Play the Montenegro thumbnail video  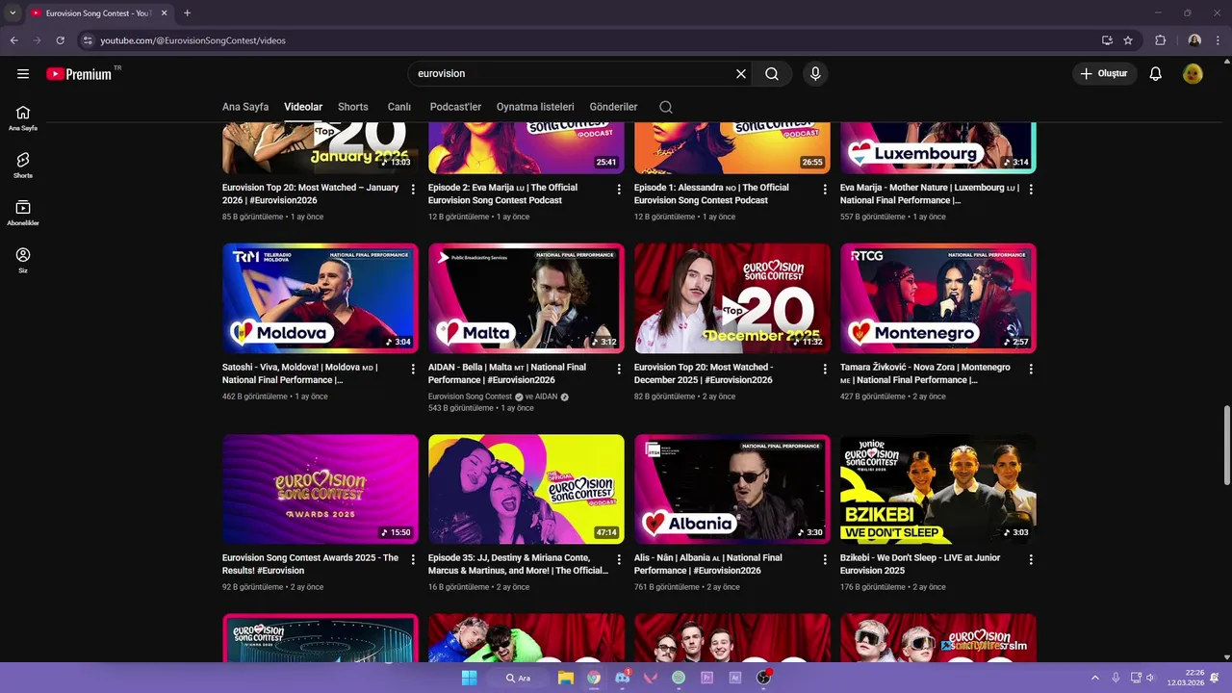tap(938, 298)
